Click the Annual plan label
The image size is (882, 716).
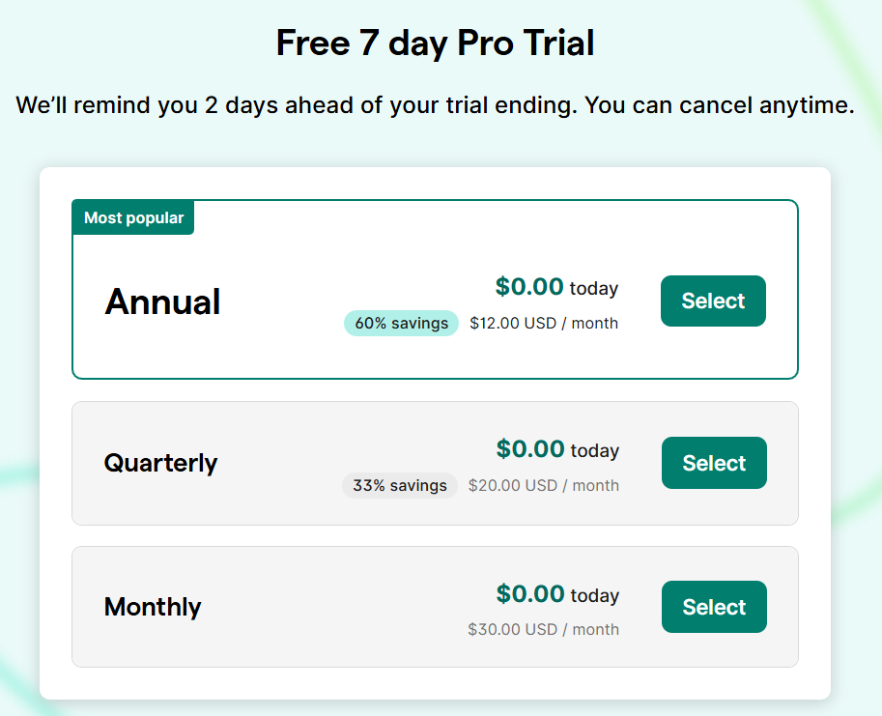click(162, 301)
